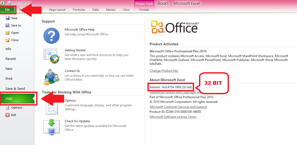Open the Undo history dropdown arrow
297x145 pixels.
pos(19,3)
